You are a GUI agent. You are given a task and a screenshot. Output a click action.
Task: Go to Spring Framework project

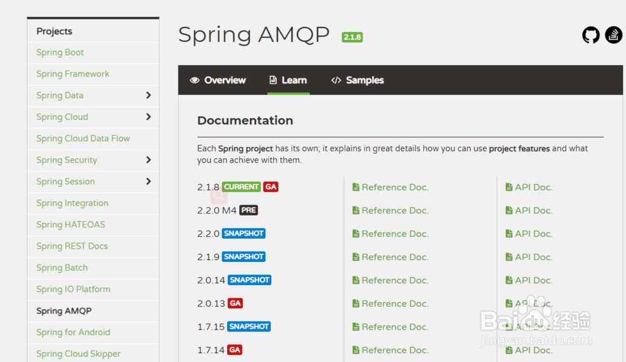(x=73, y=74)
